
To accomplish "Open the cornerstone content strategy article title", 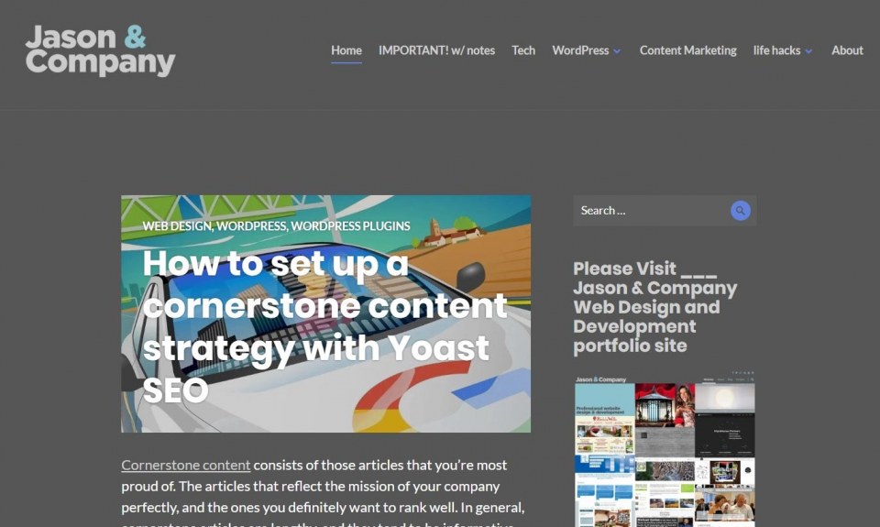I will pyautogui.click(x=324, y=326).
